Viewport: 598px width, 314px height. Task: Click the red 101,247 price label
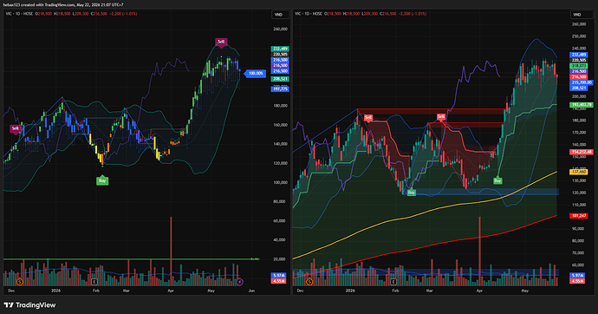point(579,216)
